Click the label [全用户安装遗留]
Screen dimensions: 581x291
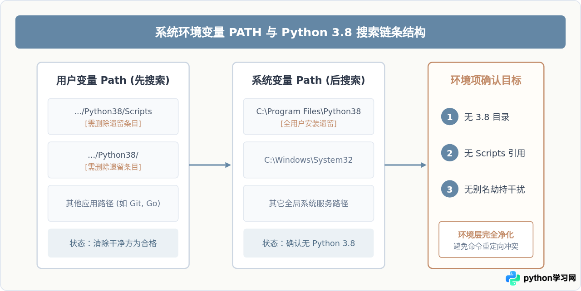point(309,124)
